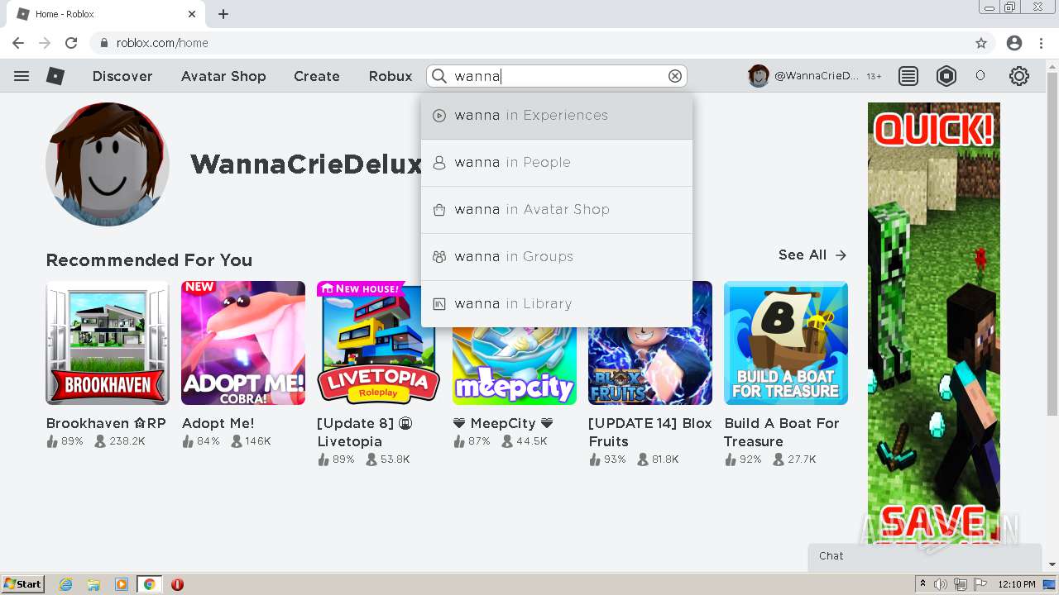Click the Minecraft QUICK! SAVE advertisement

tap(934, 322)
